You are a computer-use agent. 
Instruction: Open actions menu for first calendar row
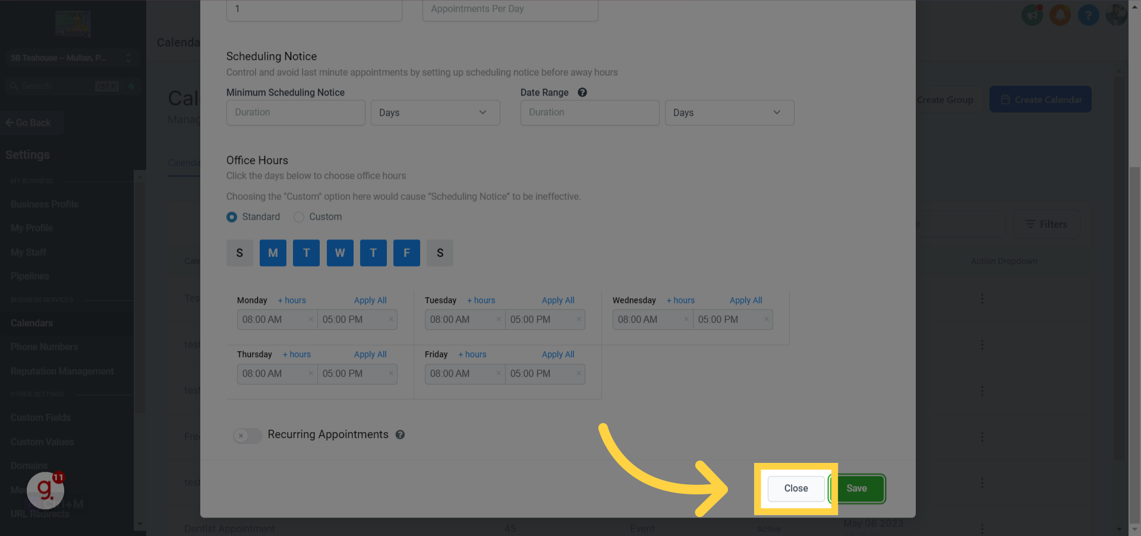coord(982,298)
